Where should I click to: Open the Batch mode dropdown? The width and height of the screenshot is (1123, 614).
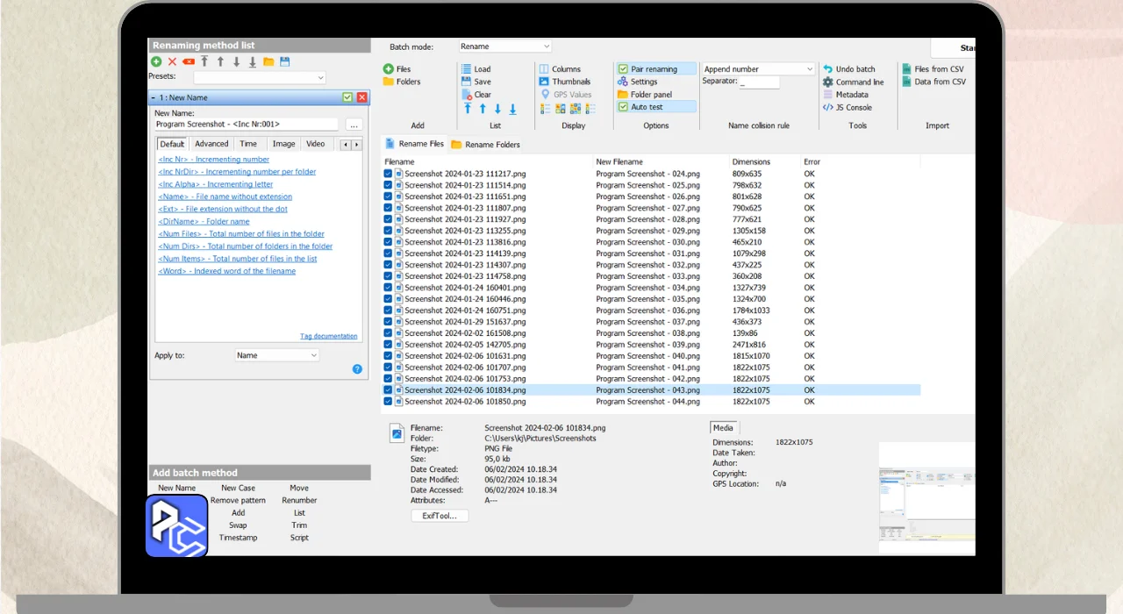[x=505, y=46]
